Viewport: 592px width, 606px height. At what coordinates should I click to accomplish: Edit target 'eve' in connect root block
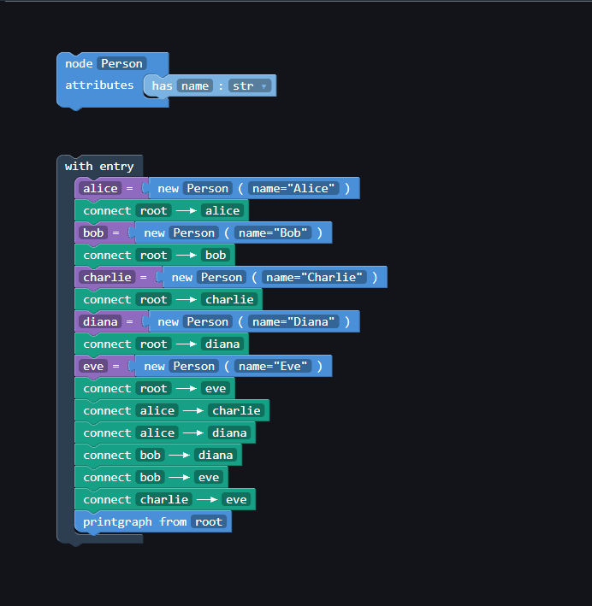(x=216, y=388)
